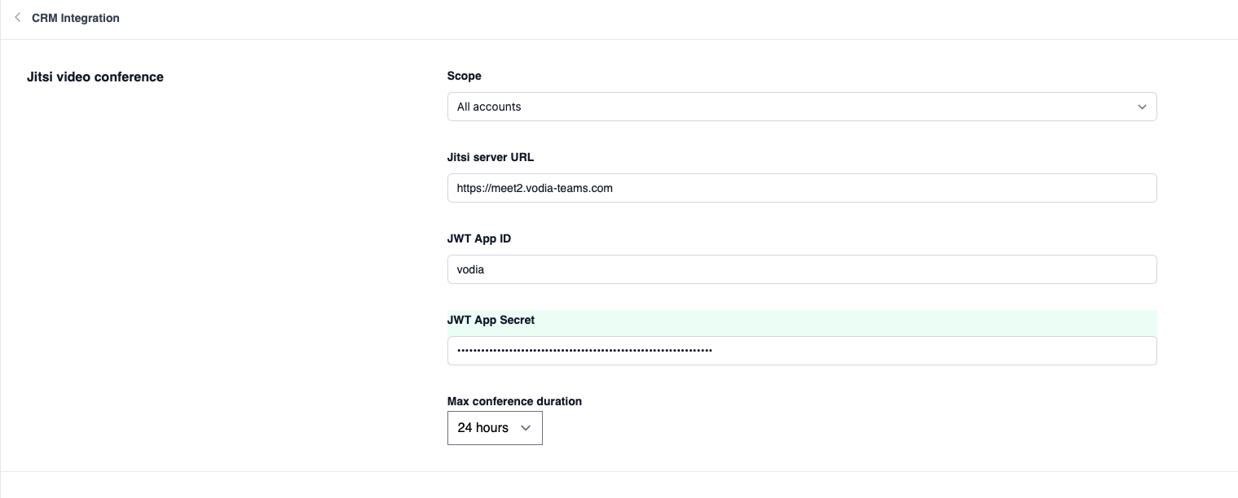Click inside the JWT App Secret field

coord(802,351)
